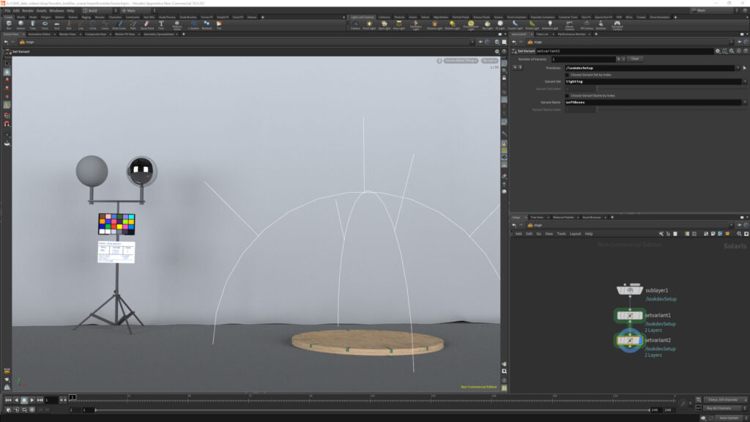Select the Box tool on Create shelf
This screenshot has height=422, width=750.
[x=9, y=24]
